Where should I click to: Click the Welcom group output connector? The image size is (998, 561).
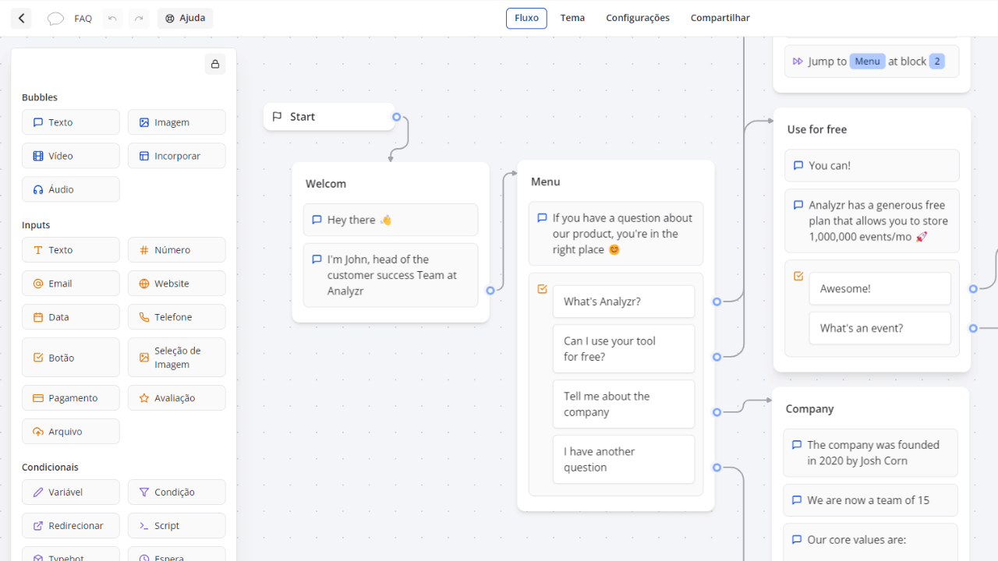tap(490, 291)
